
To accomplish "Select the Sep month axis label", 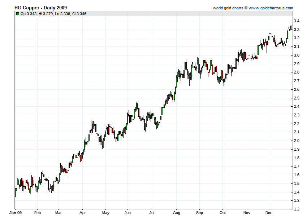I will (x=200, y=213).
